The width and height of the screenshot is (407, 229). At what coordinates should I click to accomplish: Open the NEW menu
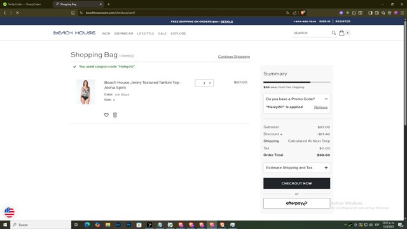(106, 34)
